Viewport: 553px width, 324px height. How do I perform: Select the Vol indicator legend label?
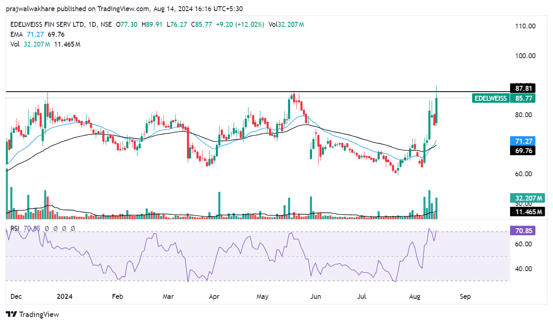15,44
